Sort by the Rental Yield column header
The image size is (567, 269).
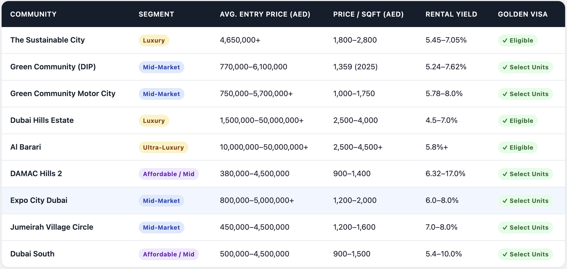(x=451, y=14)
